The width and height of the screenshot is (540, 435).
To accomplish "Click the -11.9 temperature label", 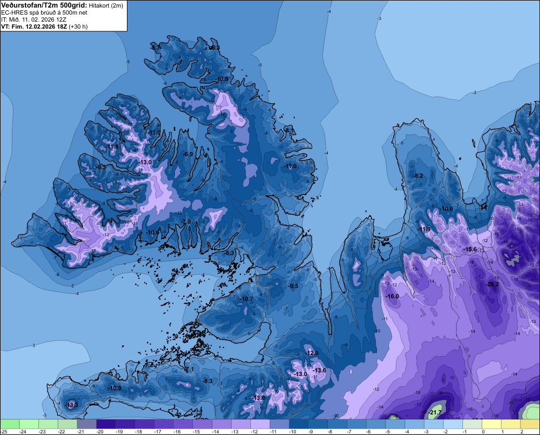I will coord(424,229).
